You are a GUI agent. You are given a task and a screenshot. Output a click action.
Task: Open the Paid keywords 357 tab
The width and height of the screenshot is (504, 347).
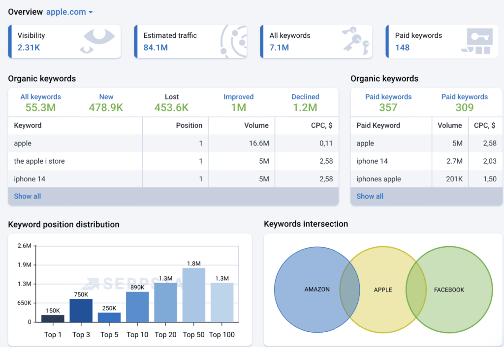[388, 103]
